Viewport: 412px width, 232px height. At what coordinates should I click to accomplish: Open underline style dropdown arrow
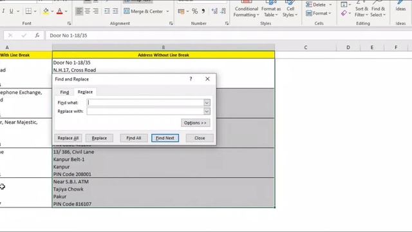(x=18, y=12)
